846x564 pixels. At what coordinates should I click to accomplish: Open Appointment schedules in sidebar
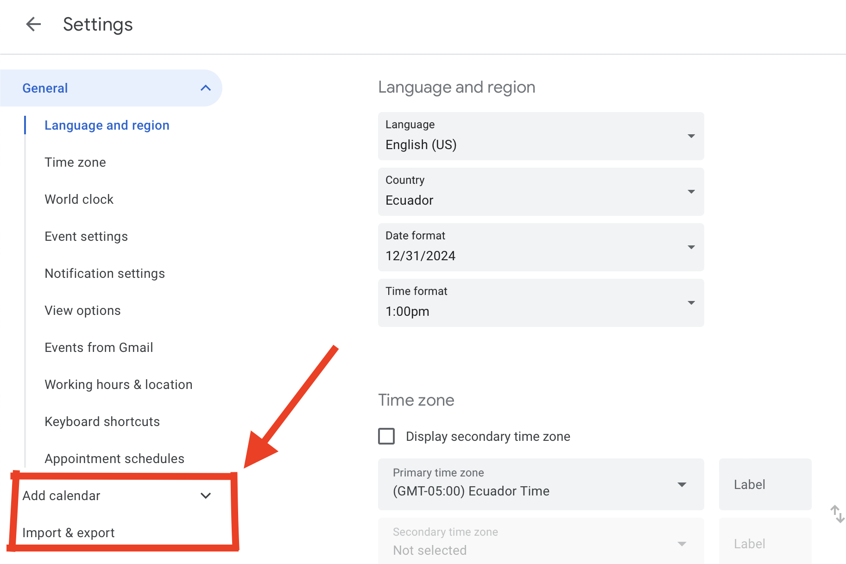point(114,458)
